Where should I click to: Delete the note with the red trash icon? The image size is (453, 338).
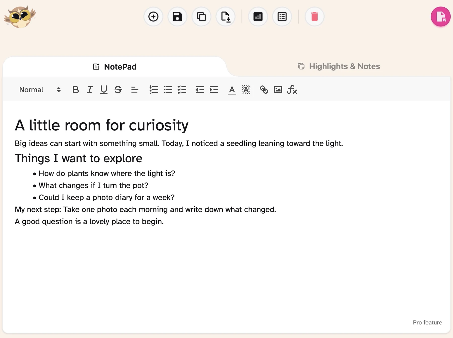click(314, 17)
